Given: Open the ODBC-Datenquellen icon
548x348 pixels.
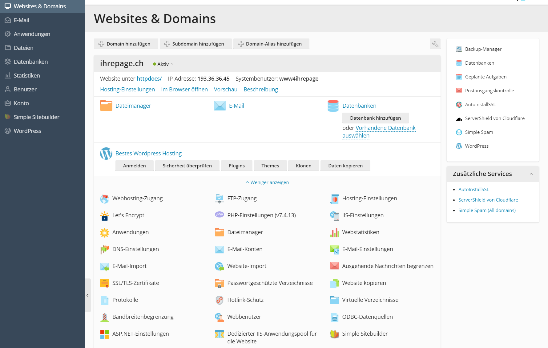Looking at the screenshot, I should click(x=334, y=317).
